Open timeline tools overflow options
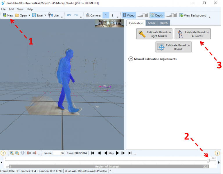223x174 pixels. pos(39,154)
